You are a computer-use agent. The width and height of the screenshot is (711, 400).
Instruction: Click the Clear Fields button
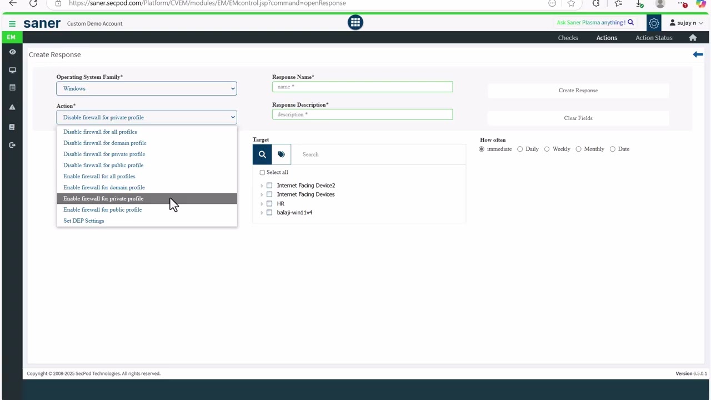click(578, 118)
